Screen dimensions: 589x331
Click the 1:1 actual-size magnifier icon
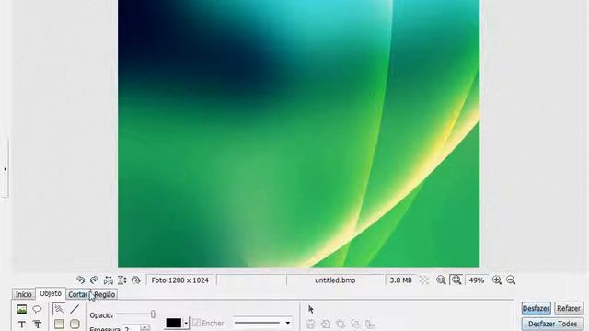[x=441, y=280]
